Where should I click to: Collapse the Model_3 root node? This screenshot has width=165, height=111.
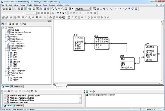[x=3, y=28]
